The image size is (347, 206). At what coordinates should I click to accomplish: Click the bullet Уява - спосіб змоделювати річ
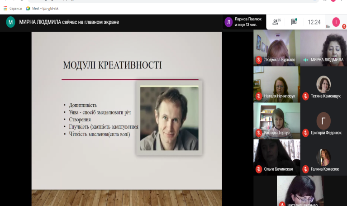click(x=100, y=112)
